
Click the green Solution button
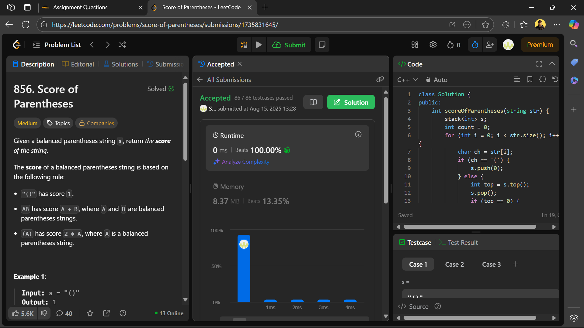point(351,102)
